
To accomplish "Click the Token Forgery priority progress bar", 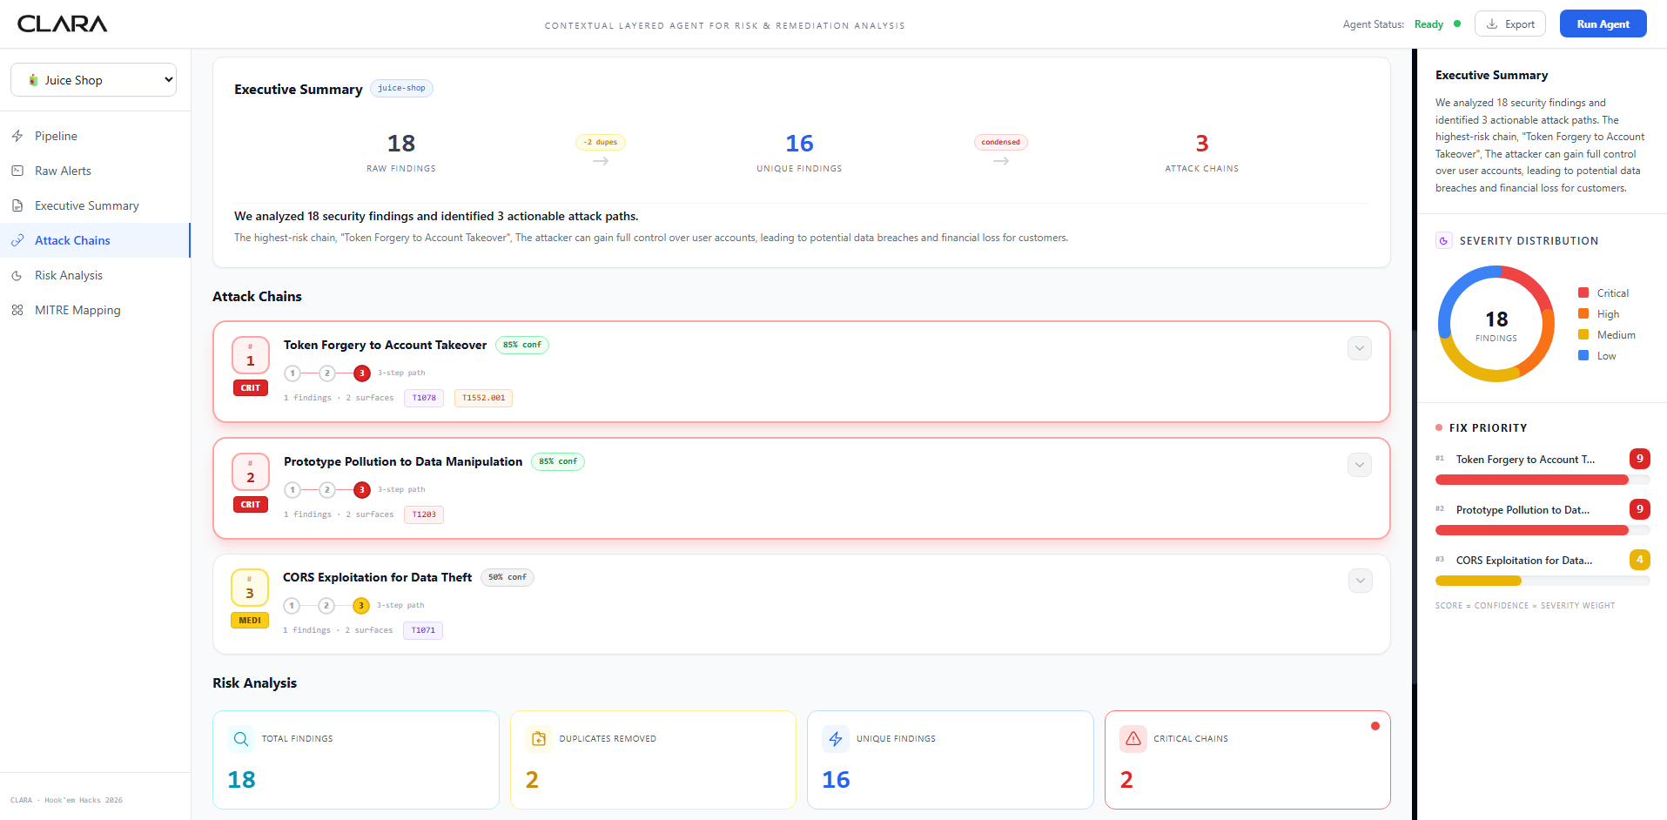I will tap(1543, 480).
